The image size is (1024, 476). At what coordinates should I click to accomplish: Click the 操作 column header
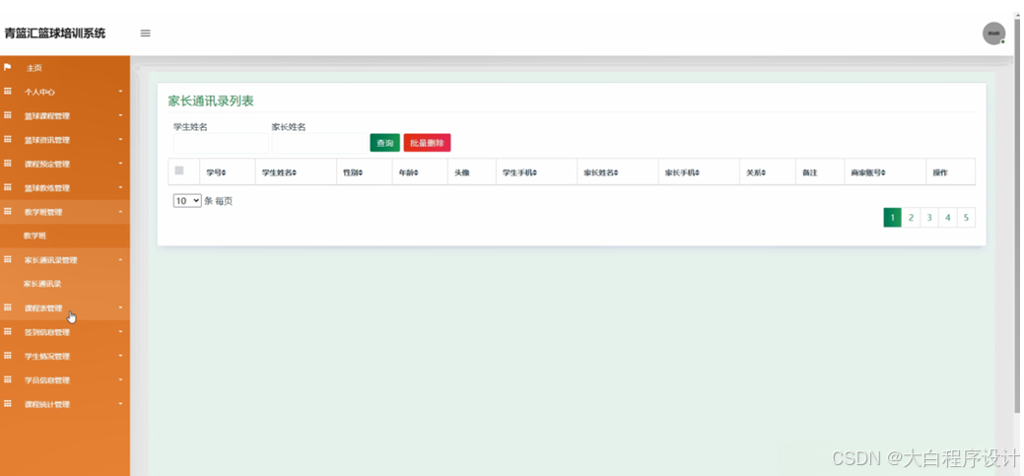pos(940,173)
